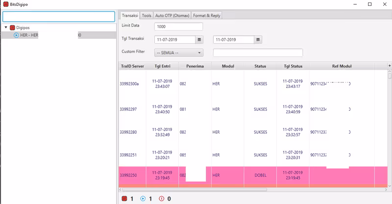The image size is (392, 204).
Task: Click the red stop icon in status bar
Action: coord(124,199)
